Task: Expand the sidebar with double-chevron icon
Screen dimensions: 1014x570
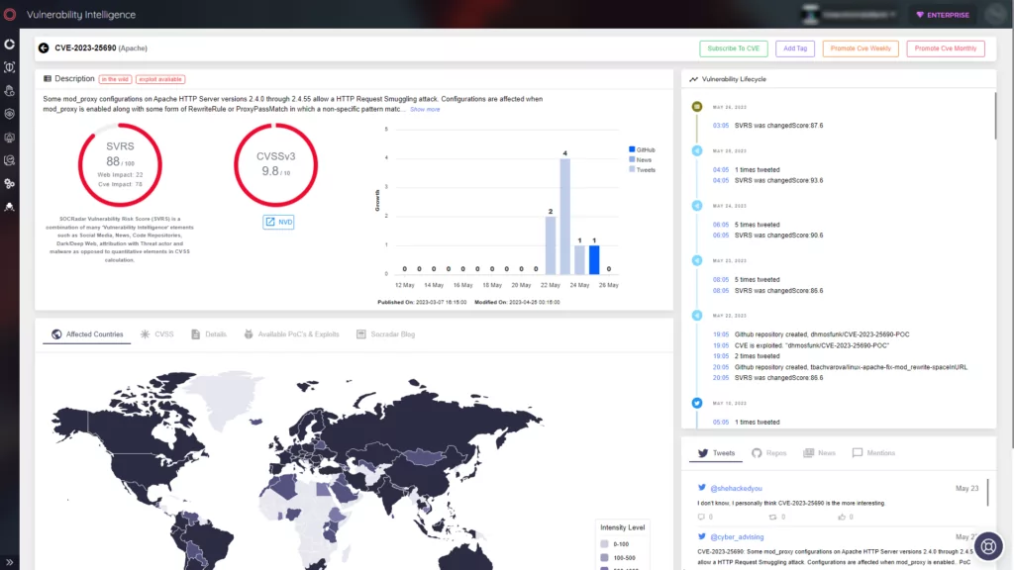Action: (10, 562)
